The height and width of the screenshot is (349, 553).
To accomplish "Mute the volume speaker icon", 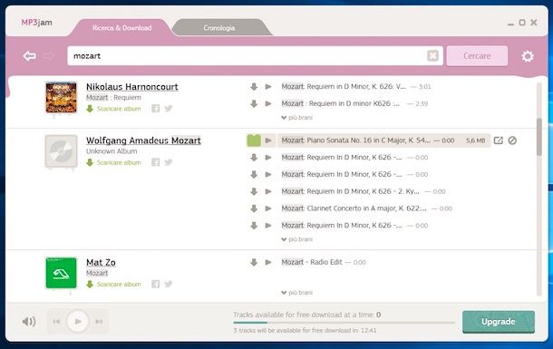I will tap(29, 322).
